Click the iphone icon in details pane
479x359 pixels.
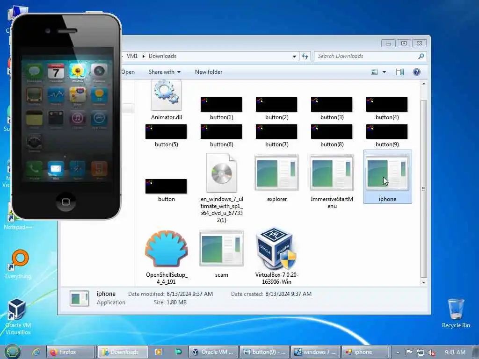pyautogui.click(x=79, y=298)
